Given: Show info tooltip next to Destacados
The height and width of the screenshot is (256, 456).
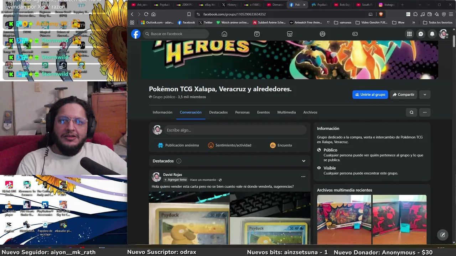Looking at the screenshot, I should pos(179,161).
